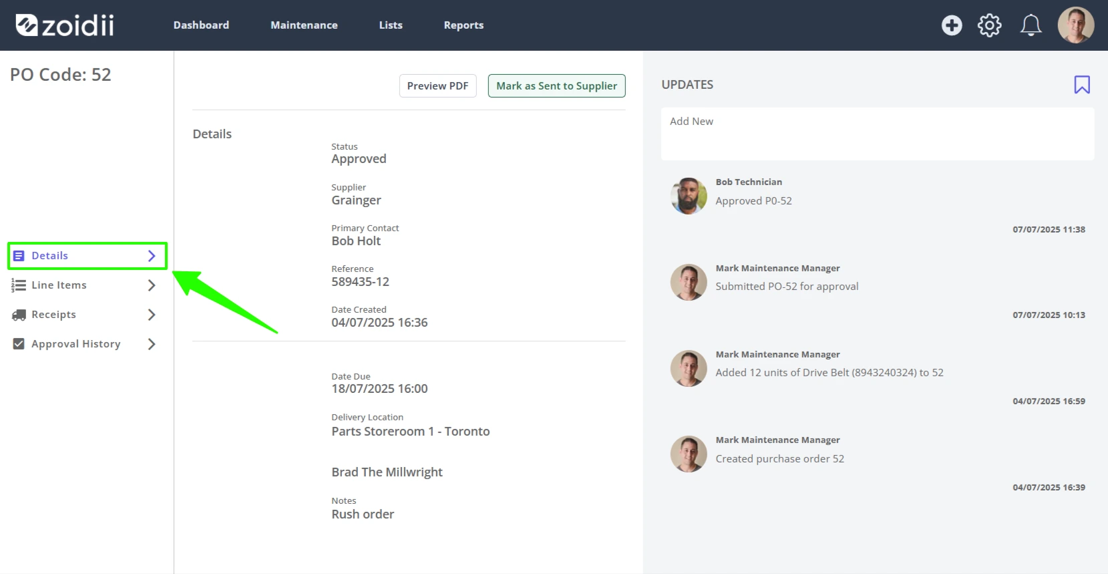Click the UPDATES panel heading
1108x574 pixels.
[687, 85]
